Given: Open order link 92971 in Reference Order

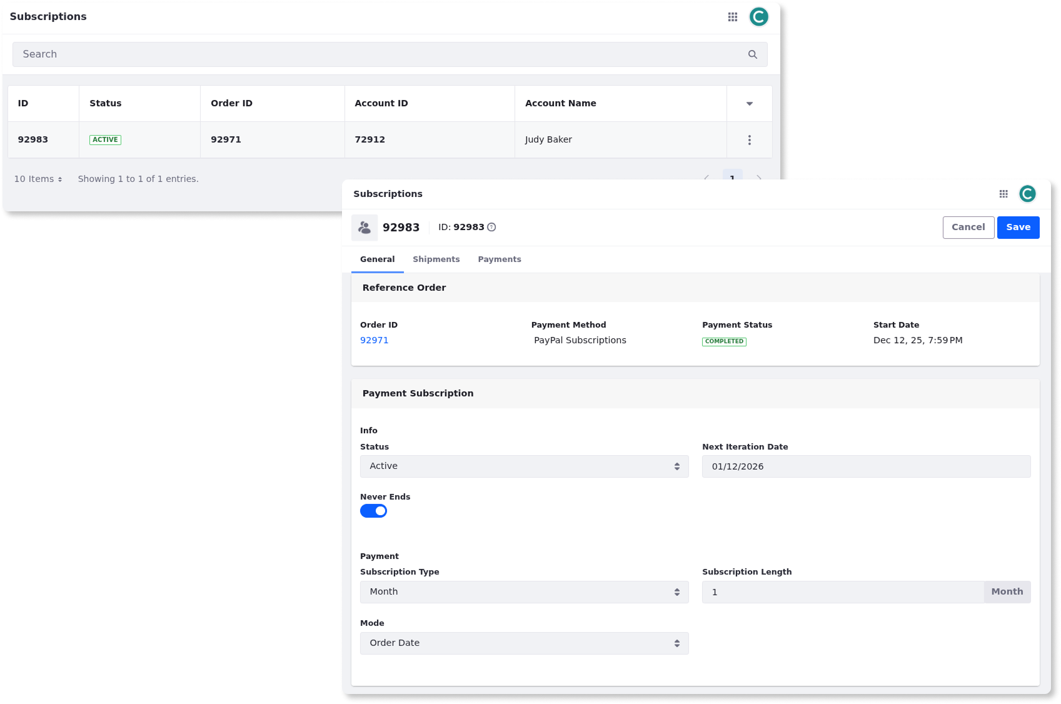Looking at the screenshot, I should tap(374, 340).
